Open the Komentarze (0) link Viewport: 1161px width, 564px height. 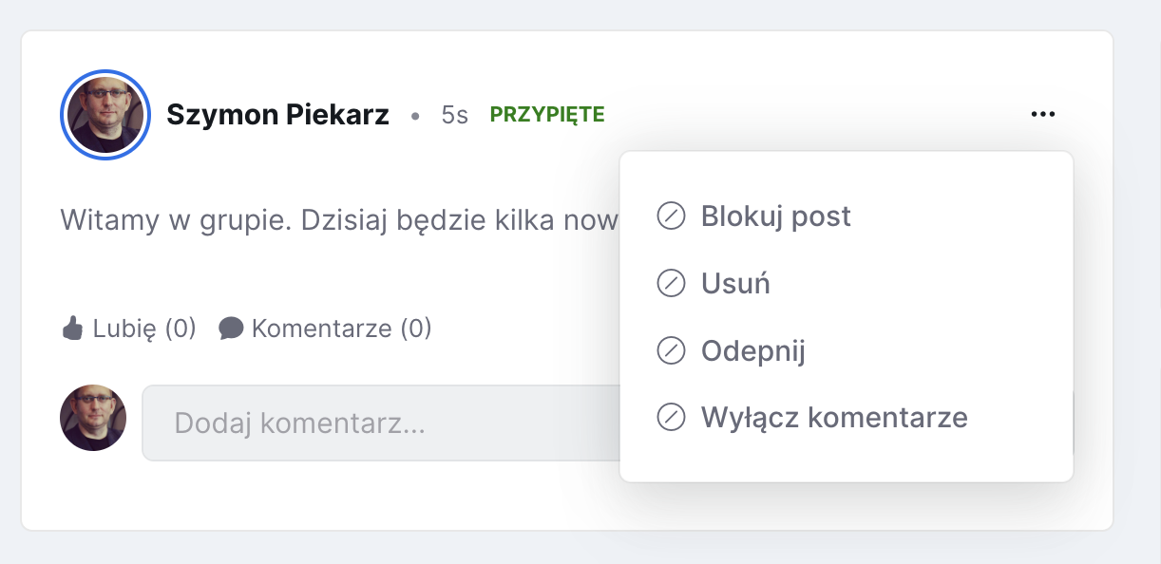click(341, 329)
